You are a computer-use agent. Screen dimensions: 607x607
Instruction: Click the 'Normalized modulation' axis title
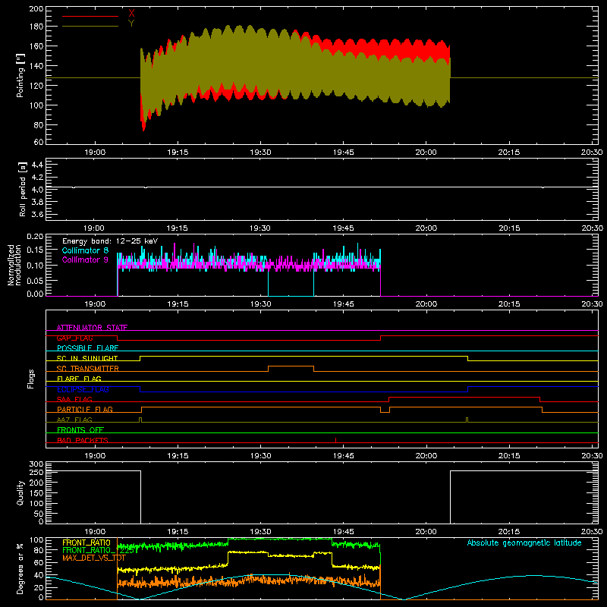pos(14,265)
